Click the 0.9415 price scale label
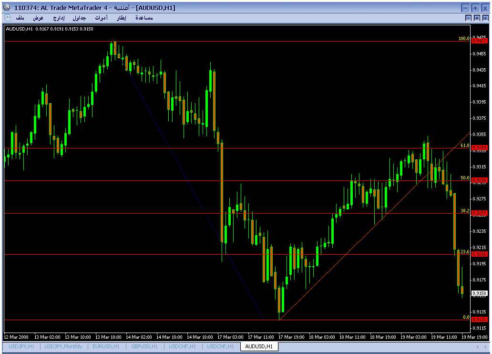Screen dimensions: 492x354 [480, 86]
